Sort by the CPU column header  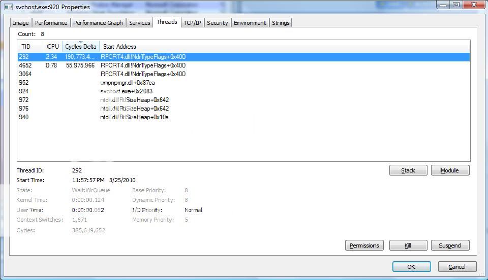coord(53,47)
